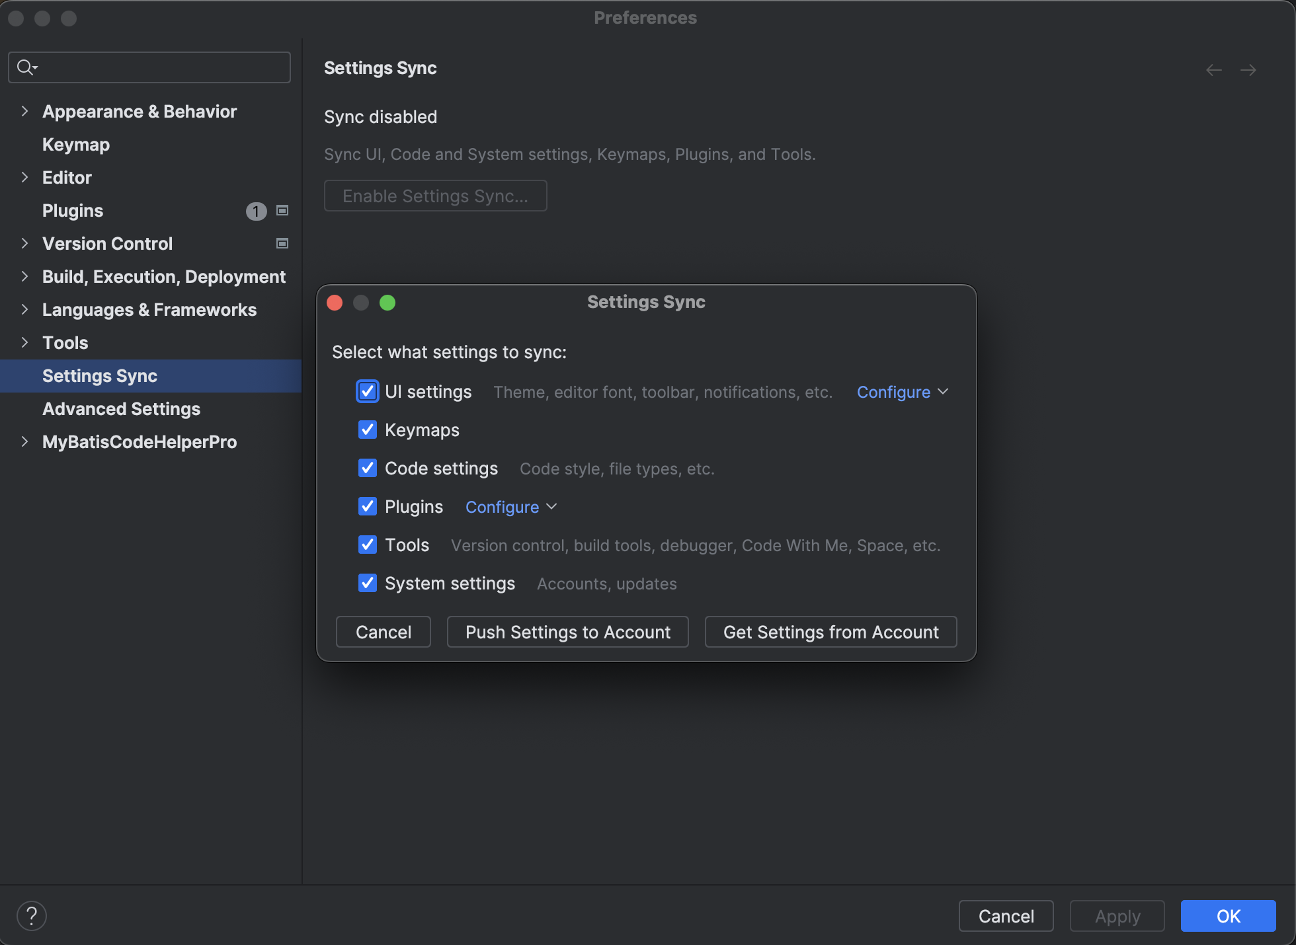Click the Version Control project-level icon
The image size is (1296, 945).
[x=282, y=244]
